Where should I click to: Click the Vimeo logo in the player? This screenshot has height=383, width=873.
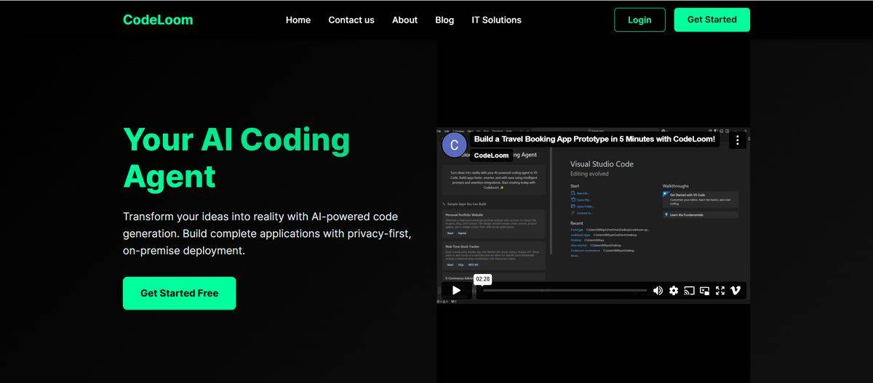click(x=736, y=291)
